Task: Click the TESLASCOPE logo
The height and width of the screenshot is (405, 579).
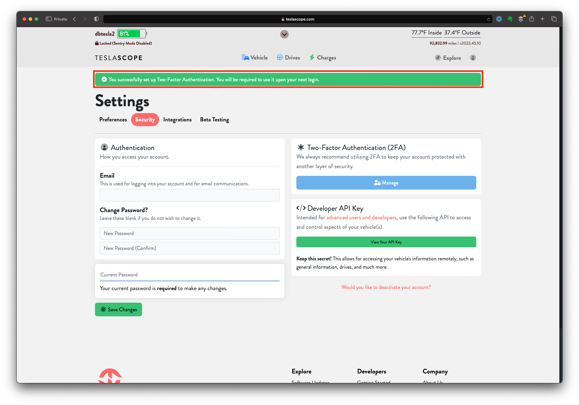Action: point(119,58)
